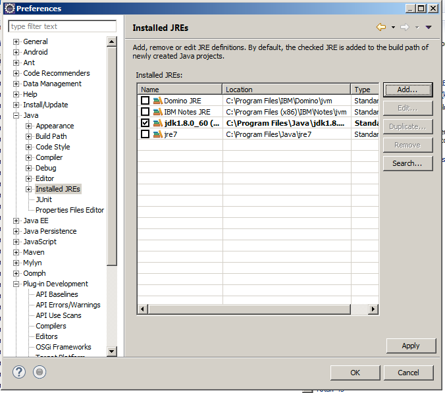Click the back navigation arrow icon
The width and height of the screenshot is (445, 393).
pyautogui.click(x=380, y=27)
